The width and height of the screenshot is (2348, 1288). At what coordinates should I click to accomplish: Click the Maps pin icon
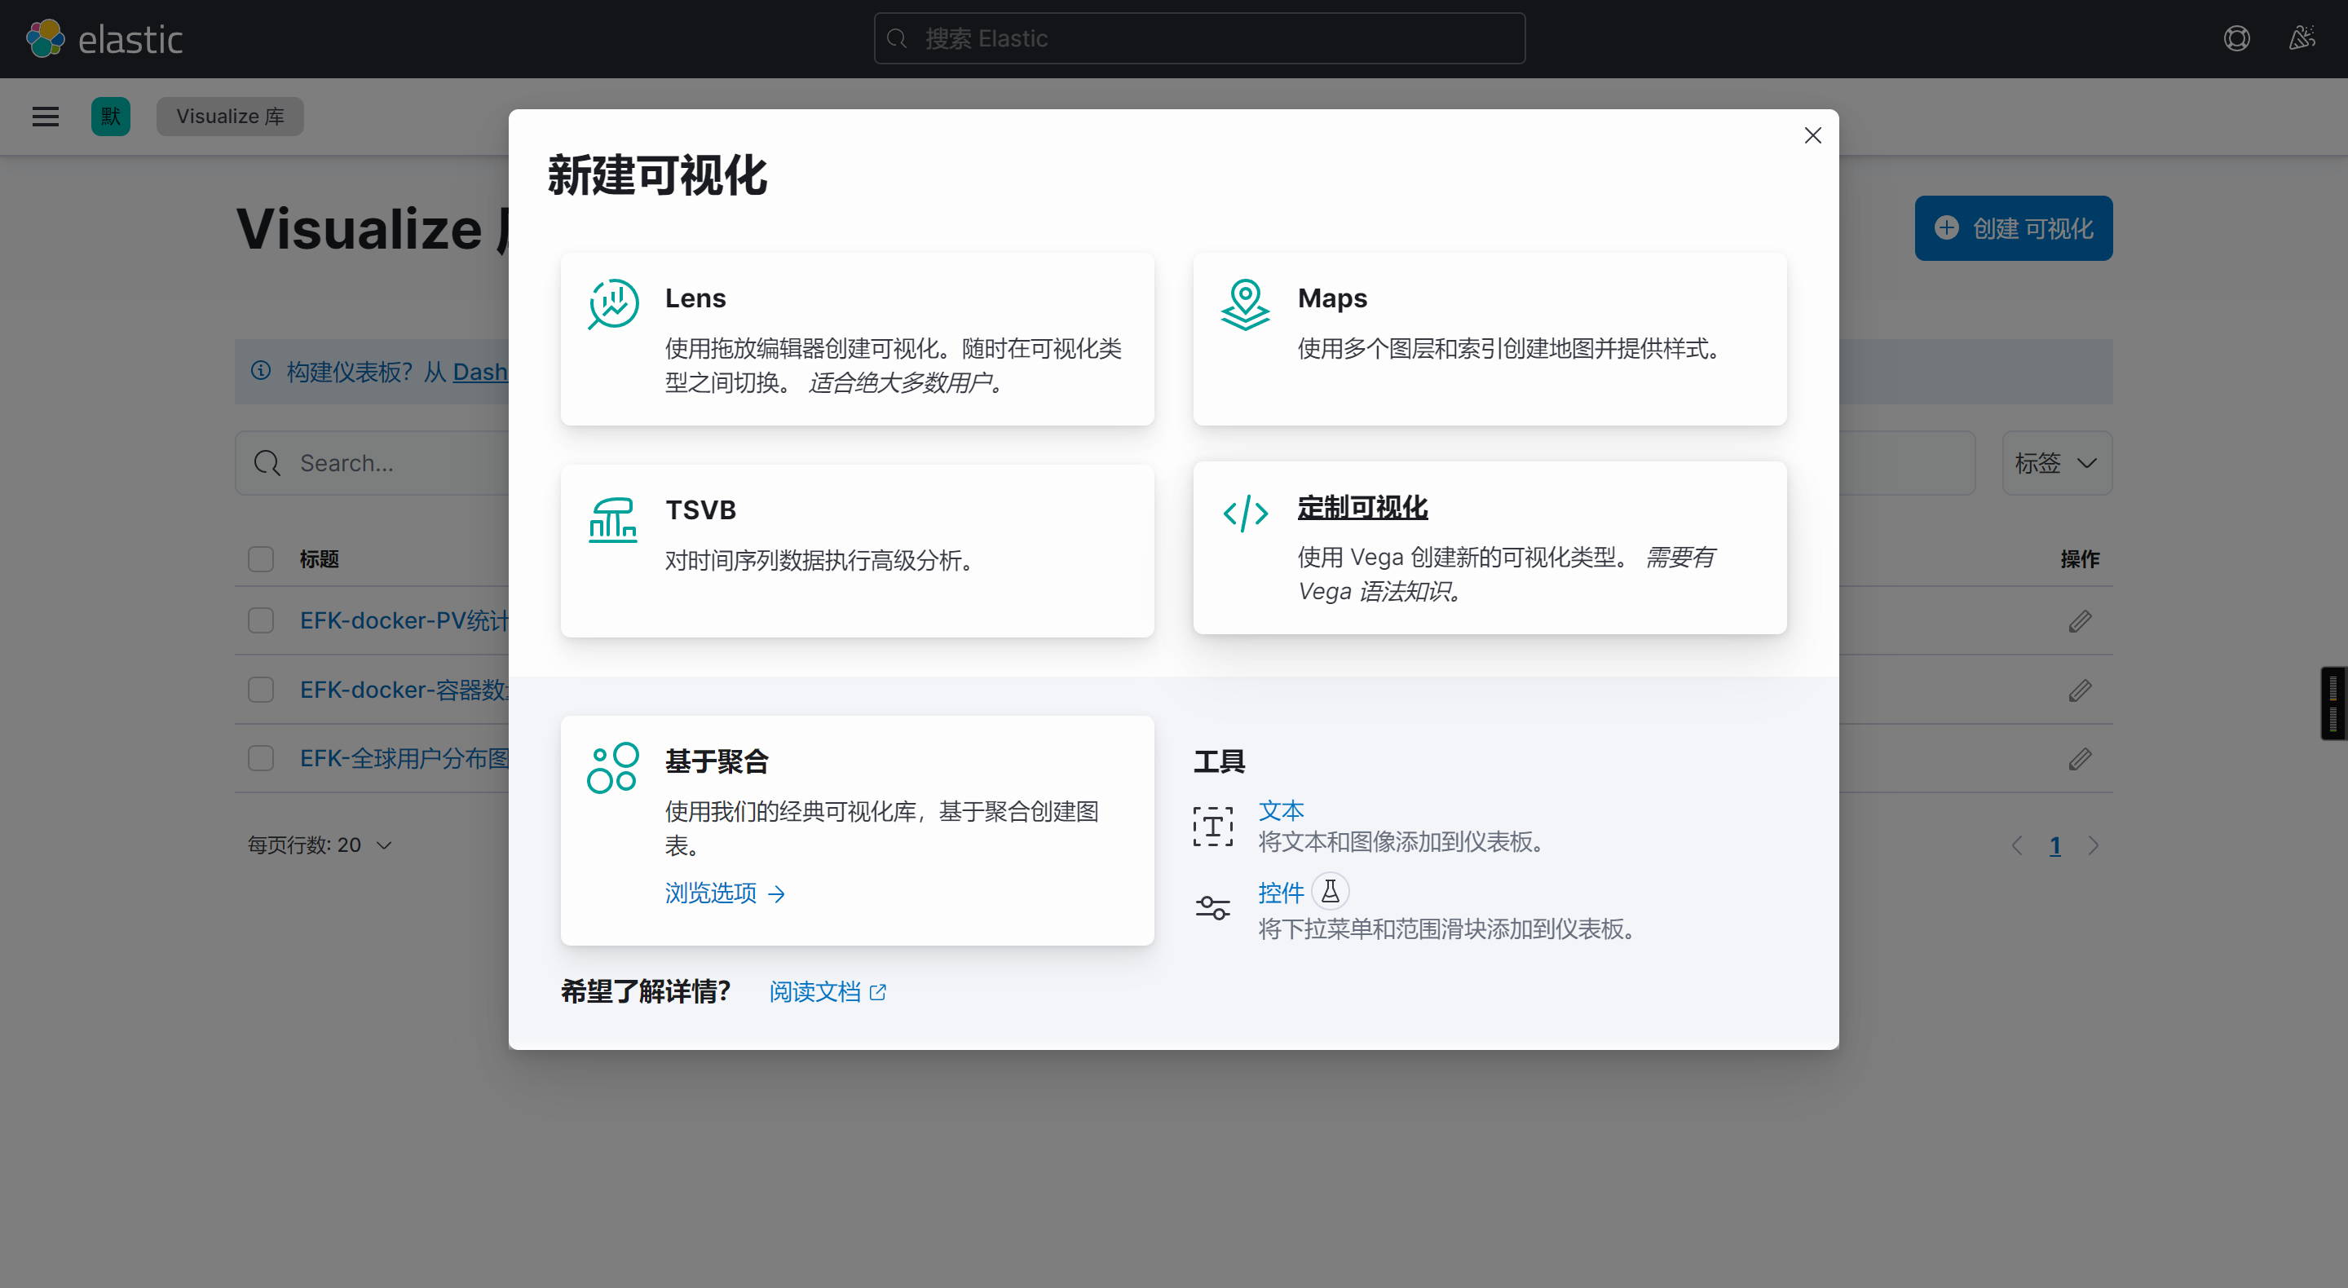(x=1245, y=303)
